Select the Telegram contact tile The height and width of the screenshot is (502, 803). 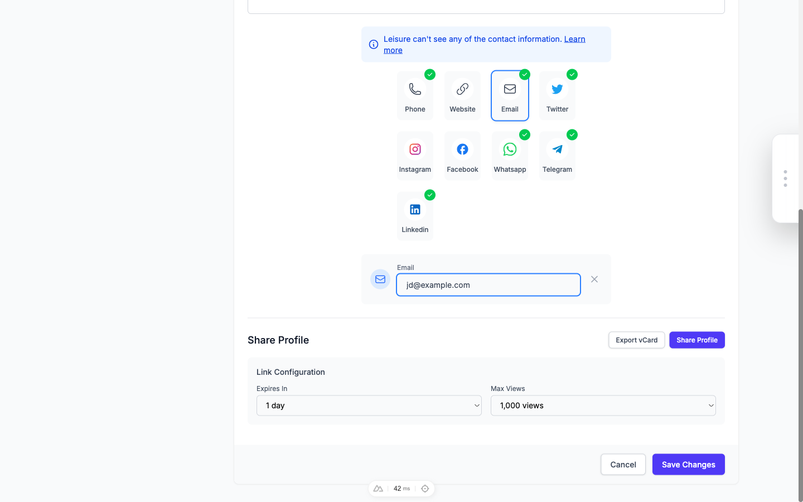557,156
